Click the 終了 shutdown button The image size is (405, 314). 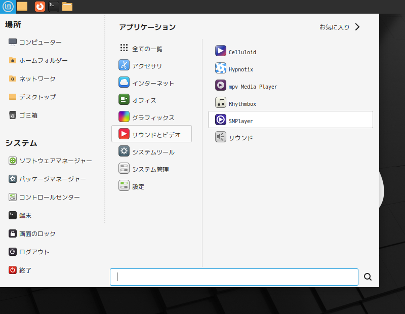[x=20, y=270]
